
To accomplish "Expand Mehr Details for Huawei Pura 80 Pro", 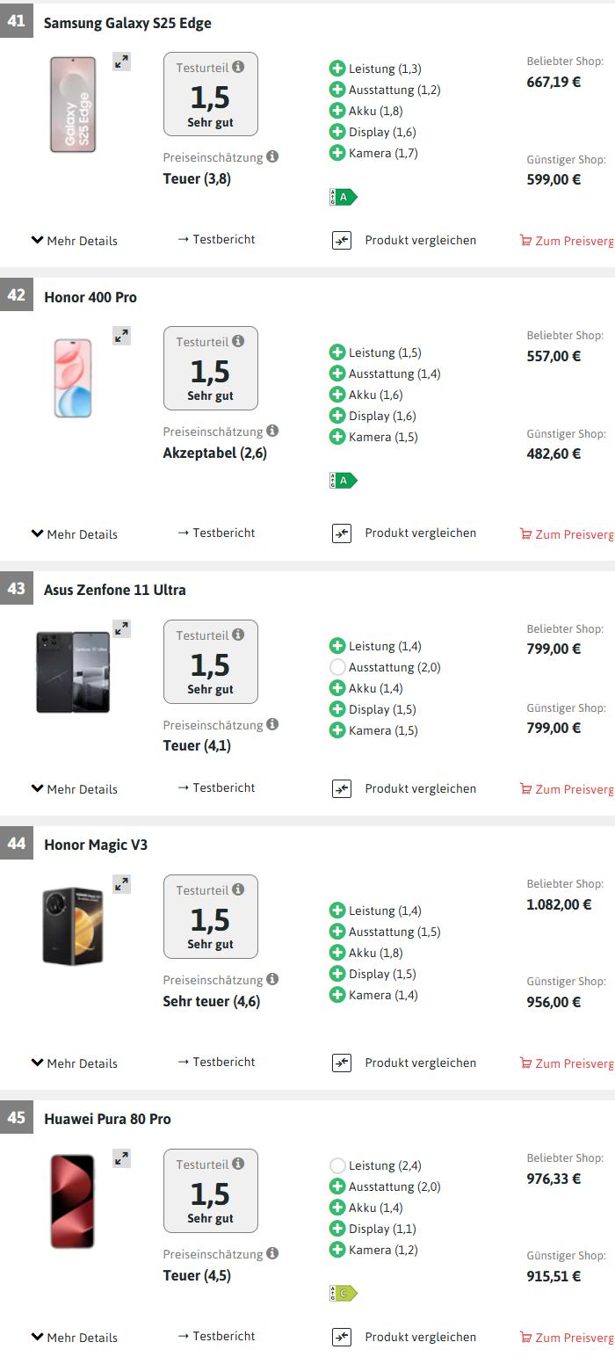I will pyautogui.click(x=74, y=1338).
